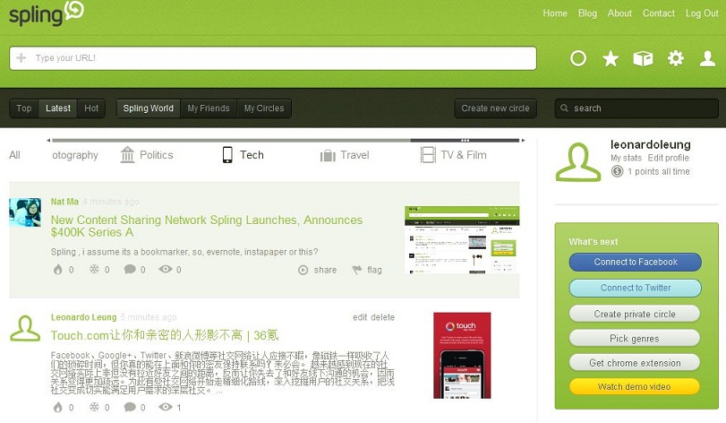Select the partially visible Photography genre

(x=75, y=155)
